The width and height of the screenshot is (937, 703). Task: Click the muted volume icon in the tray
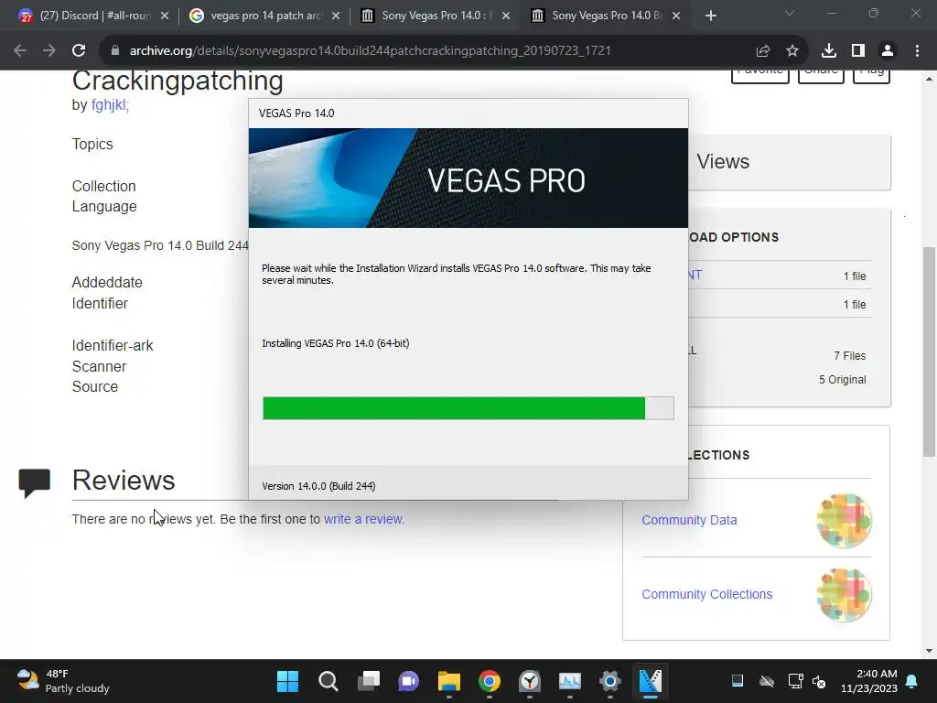(x=819, y=681)
